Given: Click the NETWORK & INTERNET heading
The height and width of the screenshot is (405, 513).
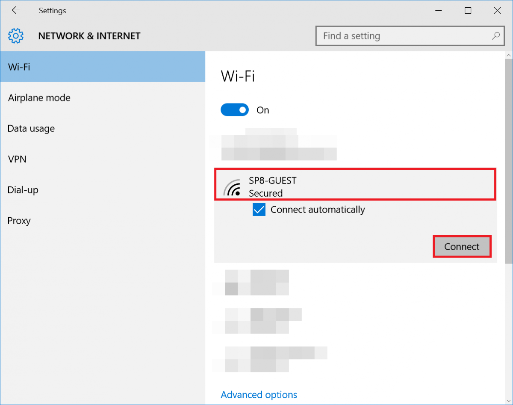Looking at the screenshot, I should [x=89, y=36].
